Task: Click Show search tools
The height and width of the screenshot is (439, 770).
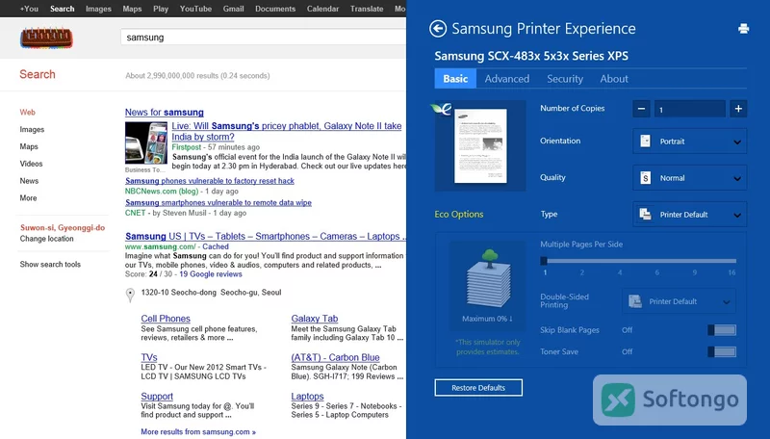Action: (x=50, y=264)
